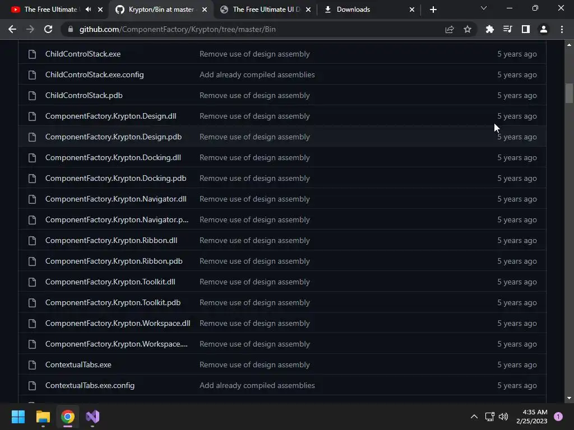Open ChildControlStack.pdb file

pos(84,95)
